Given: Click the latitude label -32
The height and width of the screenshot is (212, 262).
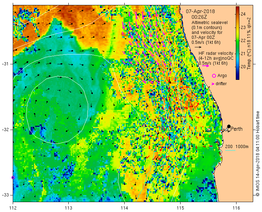Looking at the screenshot, I should (x=6, y=130).
